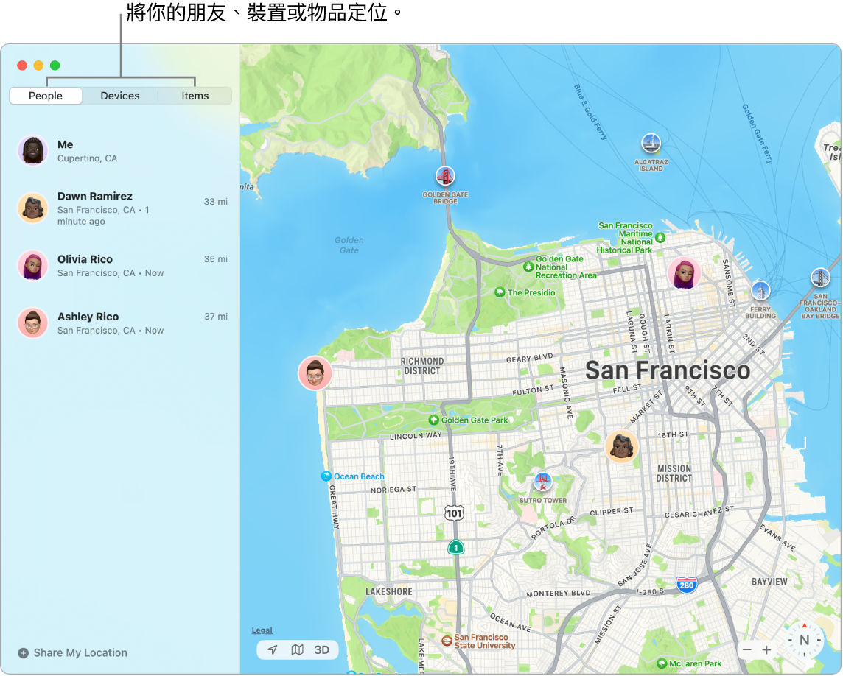Click the Sutro Tower map pin
The width and height of the screenshot is (843, 676).
(543, 482)
